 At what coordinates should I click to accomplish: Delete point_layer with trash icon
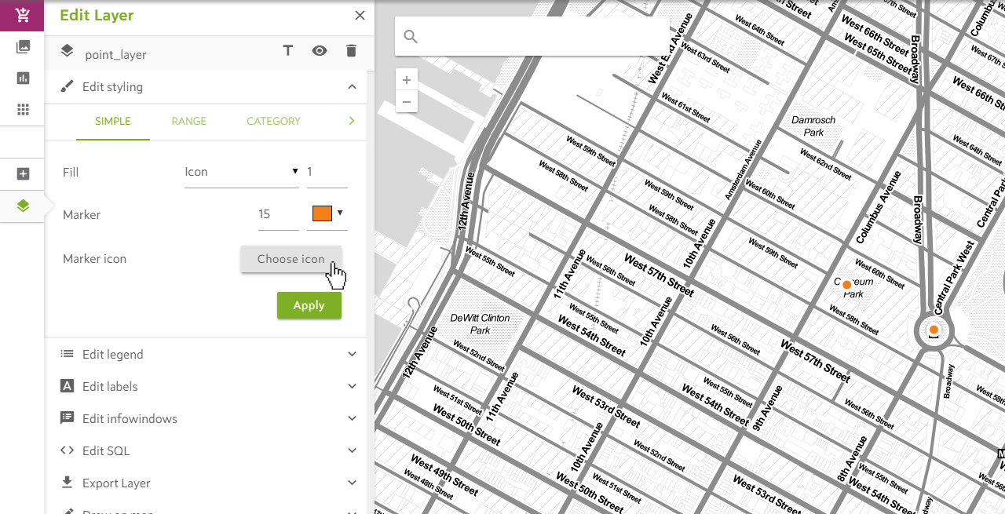351,50
